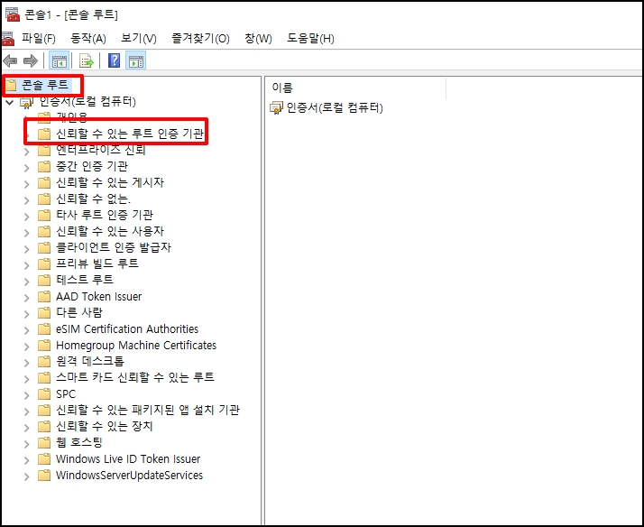Select 인증서(로컬 컴퓨터) in the right pane
The height and width of the screenshot is (527, 644).
tap(335, 108)
